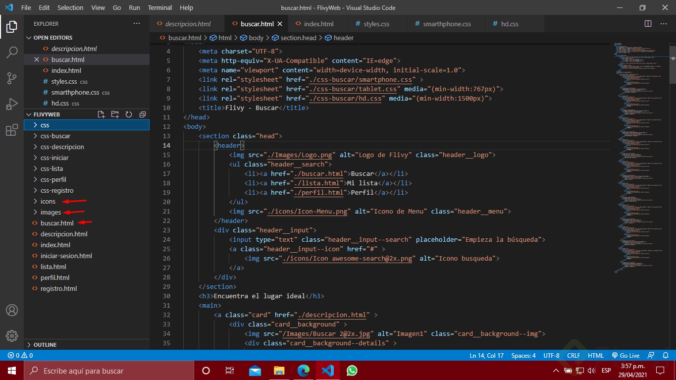Switch to the styles.css tab
The width and height of the screenshot is (676, 380).
[x=376, y=24]
